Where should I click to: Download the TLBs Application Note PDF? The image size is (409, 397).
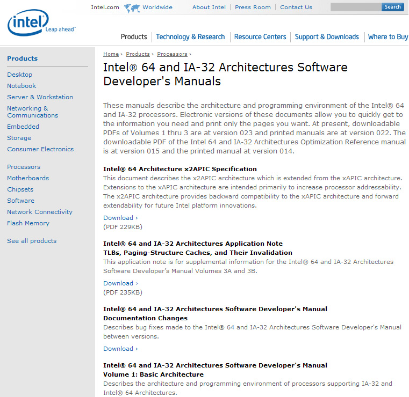pyautogui.click(x=118, y=283)
